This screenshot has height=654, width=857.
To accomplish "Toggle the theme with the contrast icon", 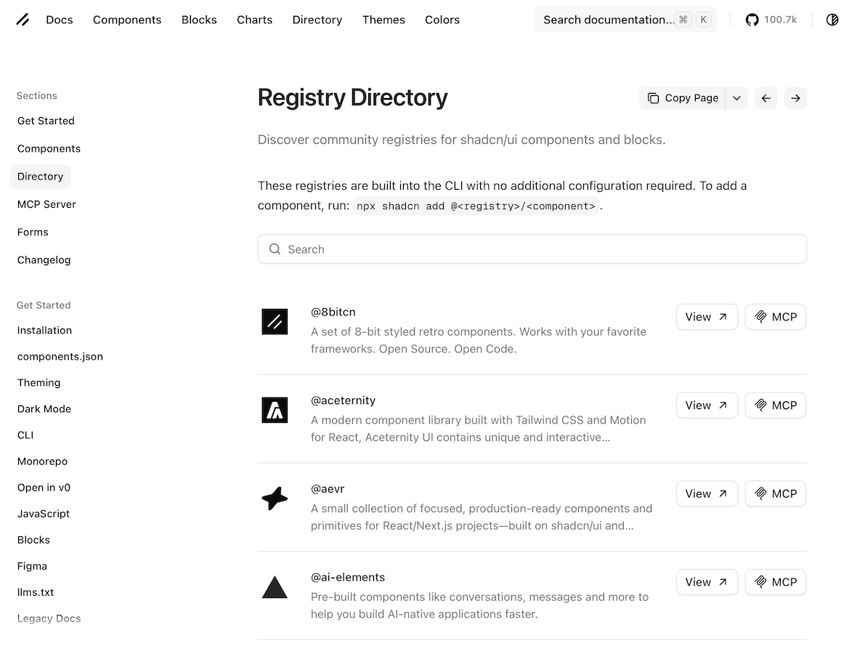I will pos(832,20).
